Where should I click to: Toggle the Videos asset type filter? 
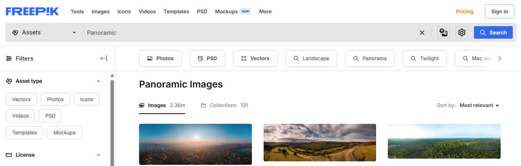20,116
